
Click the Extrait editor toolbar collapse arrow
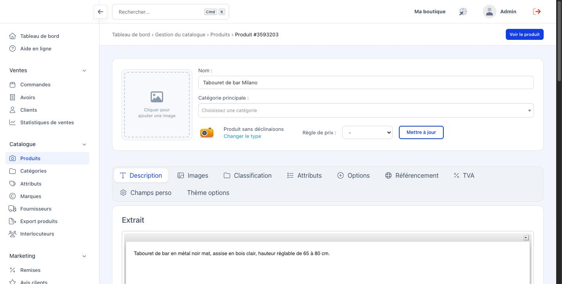point(526,238)
